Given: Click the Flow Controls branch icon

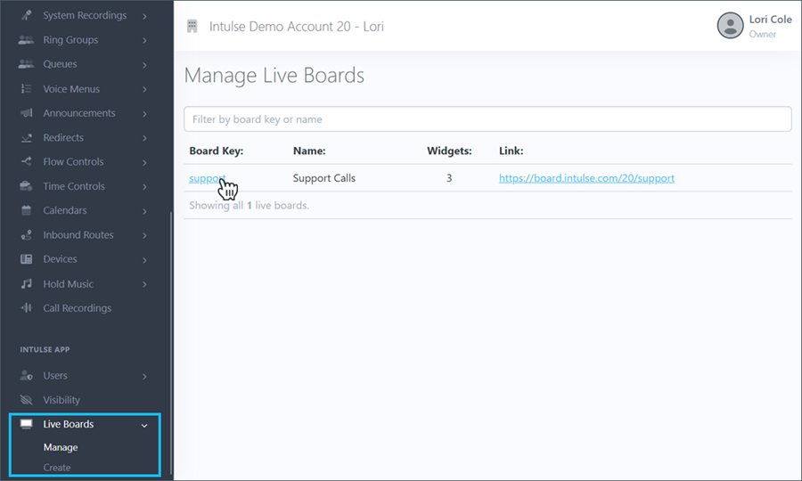Looking at the screenshot, I should tap(26, 161).
